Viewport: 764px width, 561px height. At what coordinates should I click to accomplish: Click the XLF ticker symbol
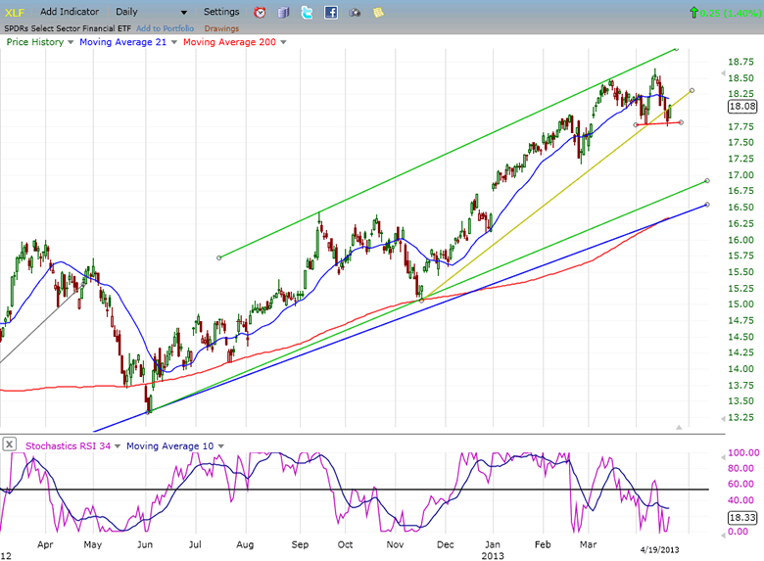pyautogui.click(x=15, y=13)
